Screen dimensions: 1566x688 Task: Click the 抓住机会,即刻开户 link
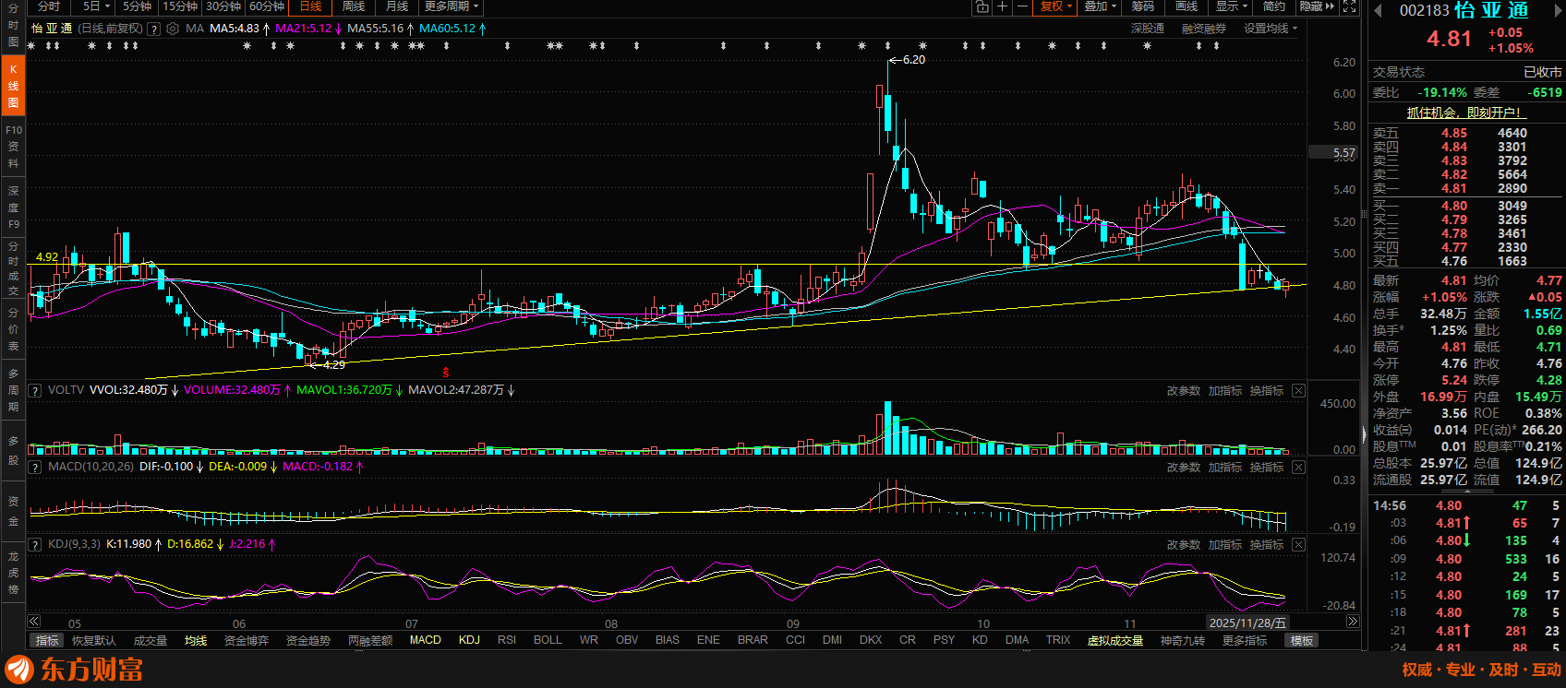tap(1465, 113)
